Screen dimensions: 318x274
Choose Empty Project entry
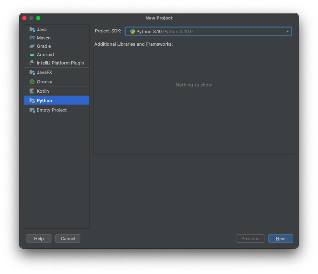tap(57, 110)
